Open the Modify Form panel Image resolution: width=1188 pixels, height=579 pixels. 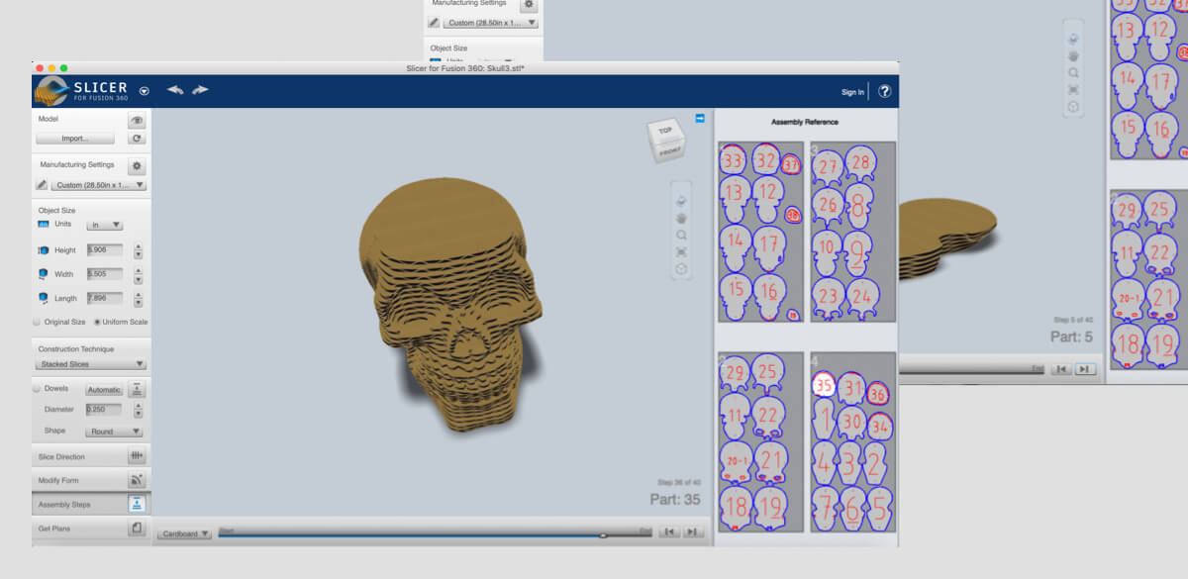point(91,480)
